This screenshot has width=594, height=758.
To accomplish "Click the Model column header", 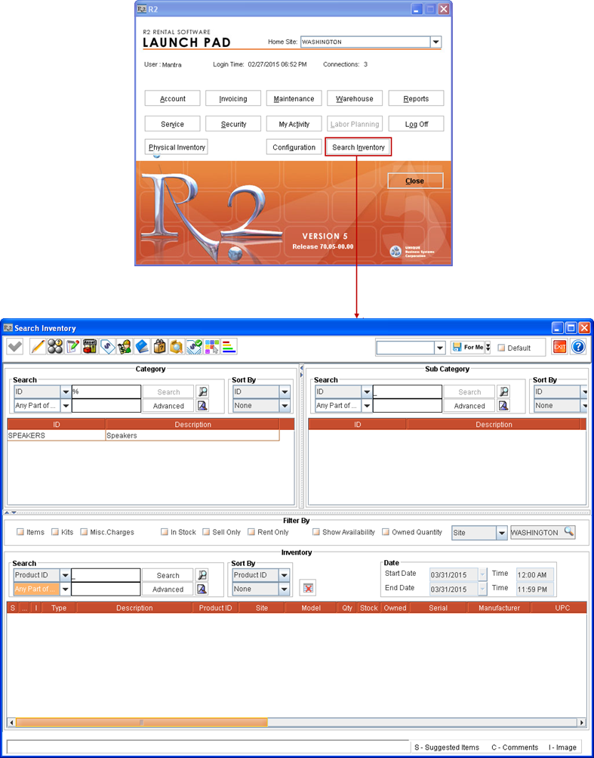I will 311,608.
